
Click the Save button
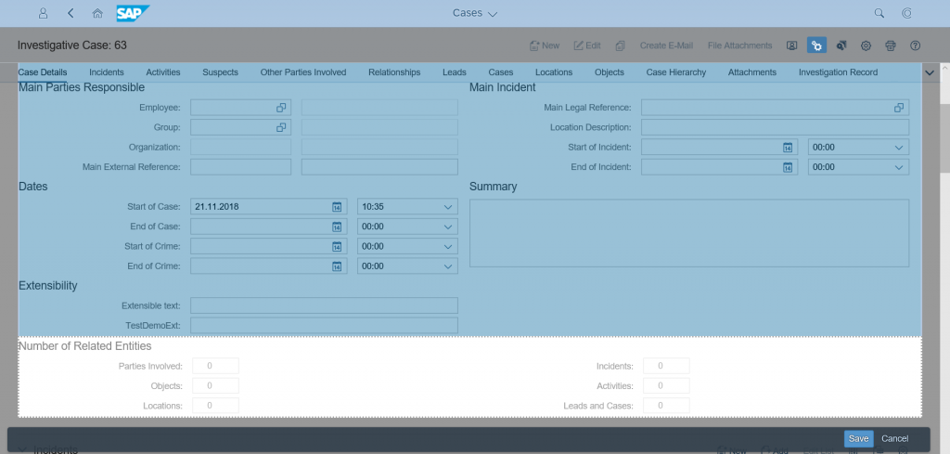[x=858, y=439]
